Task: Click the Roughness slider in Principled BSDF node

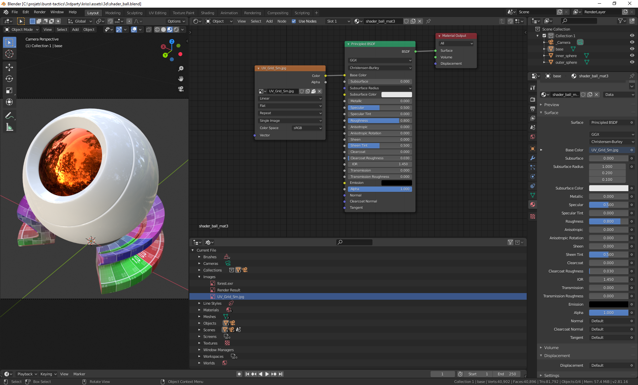Action: [380, 120]
